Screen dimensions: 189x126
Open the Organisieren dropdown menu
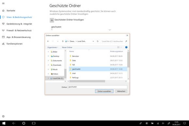[53, 47]
